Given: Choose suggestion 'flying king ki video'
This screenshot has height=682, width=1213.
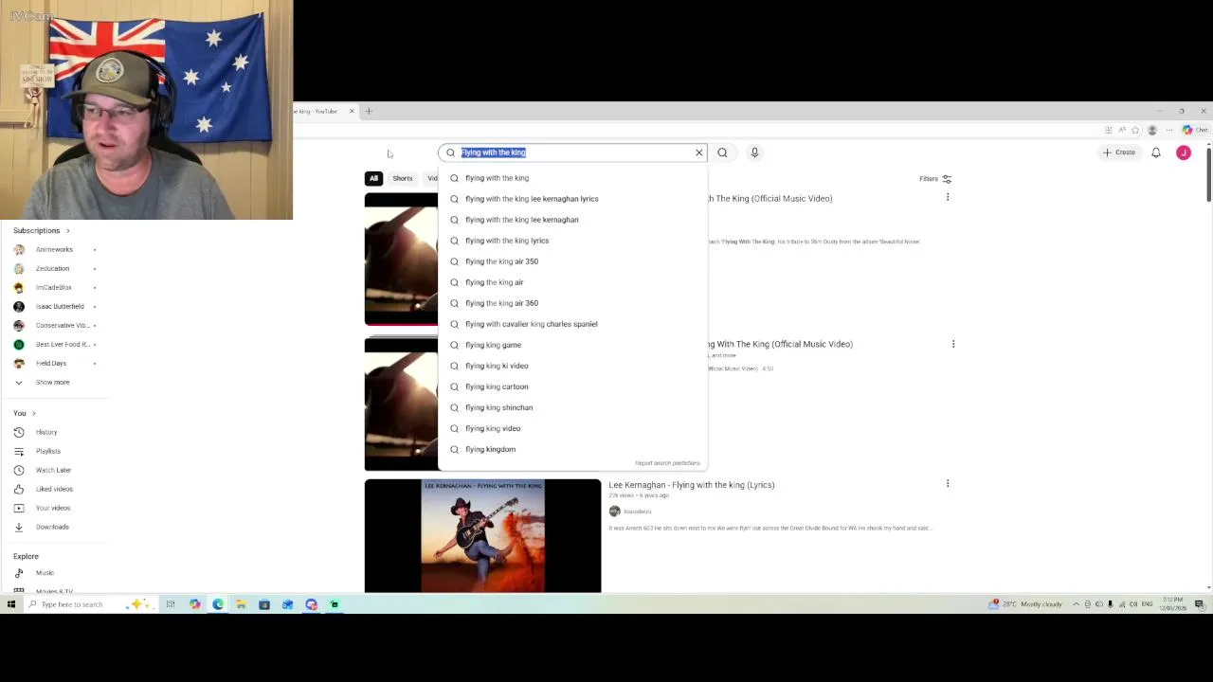Looking at the screenshot, I should coord(572,366).
